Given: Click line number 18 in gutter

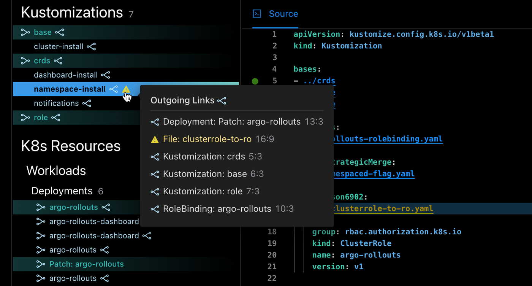Looking at the screenshot, I should pos(272,232).
